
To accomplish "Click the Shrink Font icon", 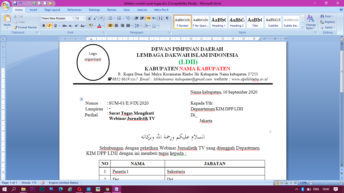I will (x=95, y=18).
